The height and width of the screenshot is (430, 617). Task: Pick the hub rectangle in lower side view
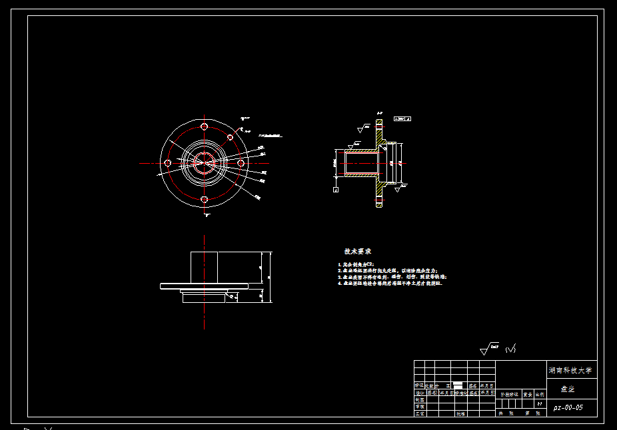pos(205,268)
